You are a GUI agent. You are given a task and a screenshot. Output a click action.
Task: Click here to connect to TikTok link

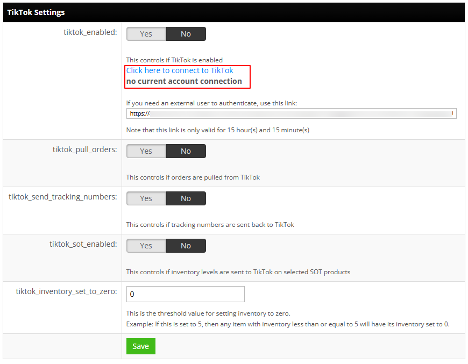click(x=180, y=71)
